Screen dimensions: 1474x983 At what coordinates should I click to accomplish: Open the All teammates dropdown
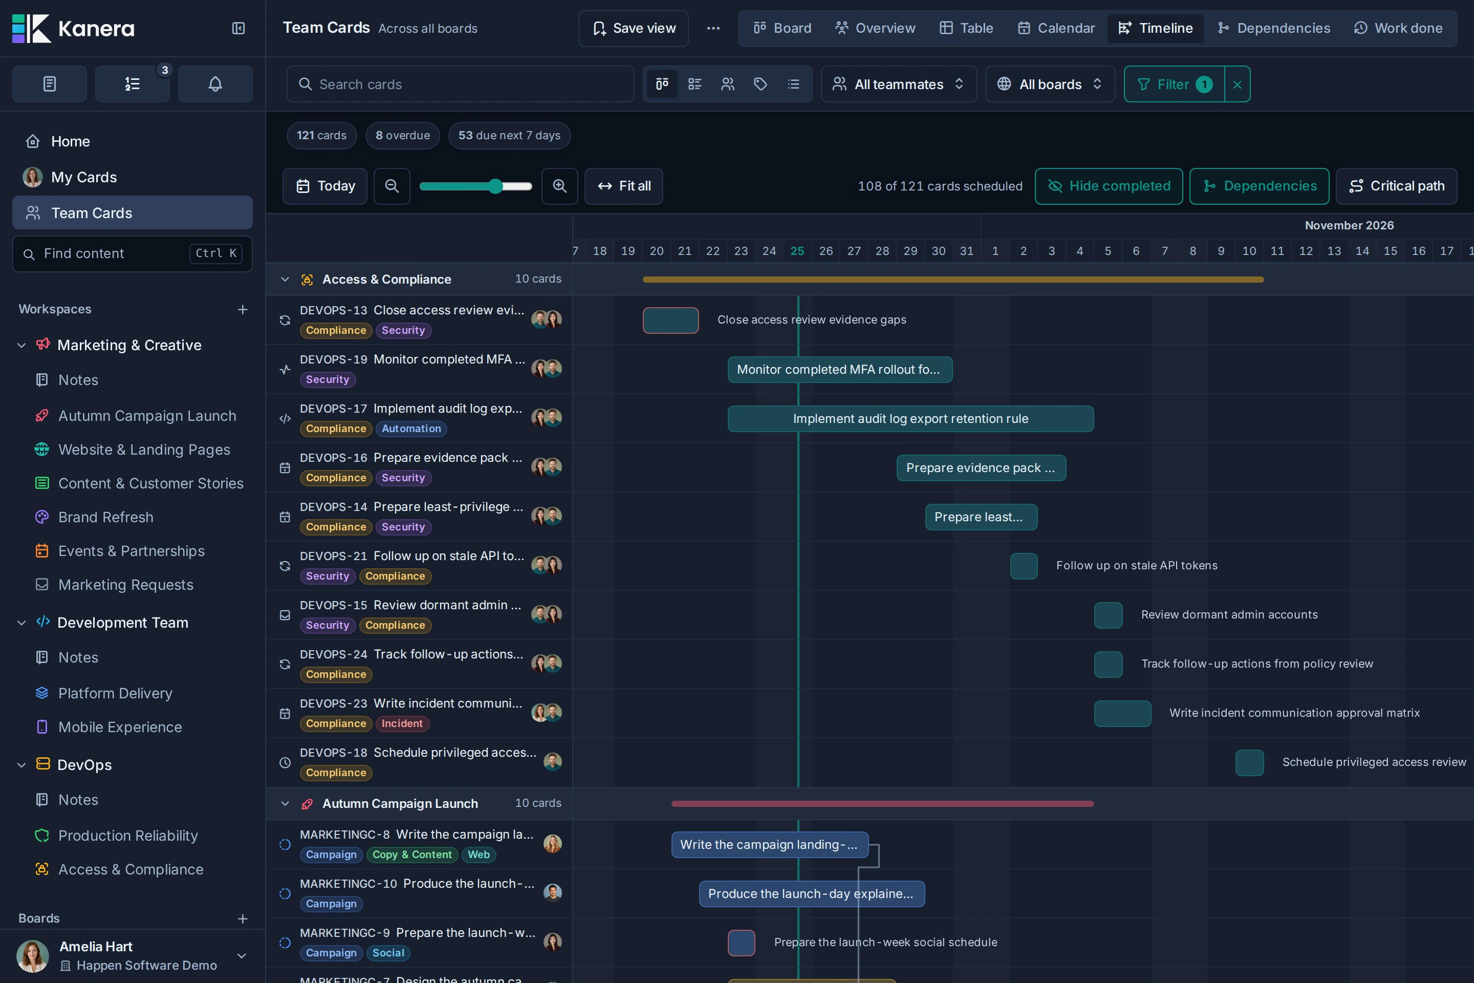click(899, 84)
